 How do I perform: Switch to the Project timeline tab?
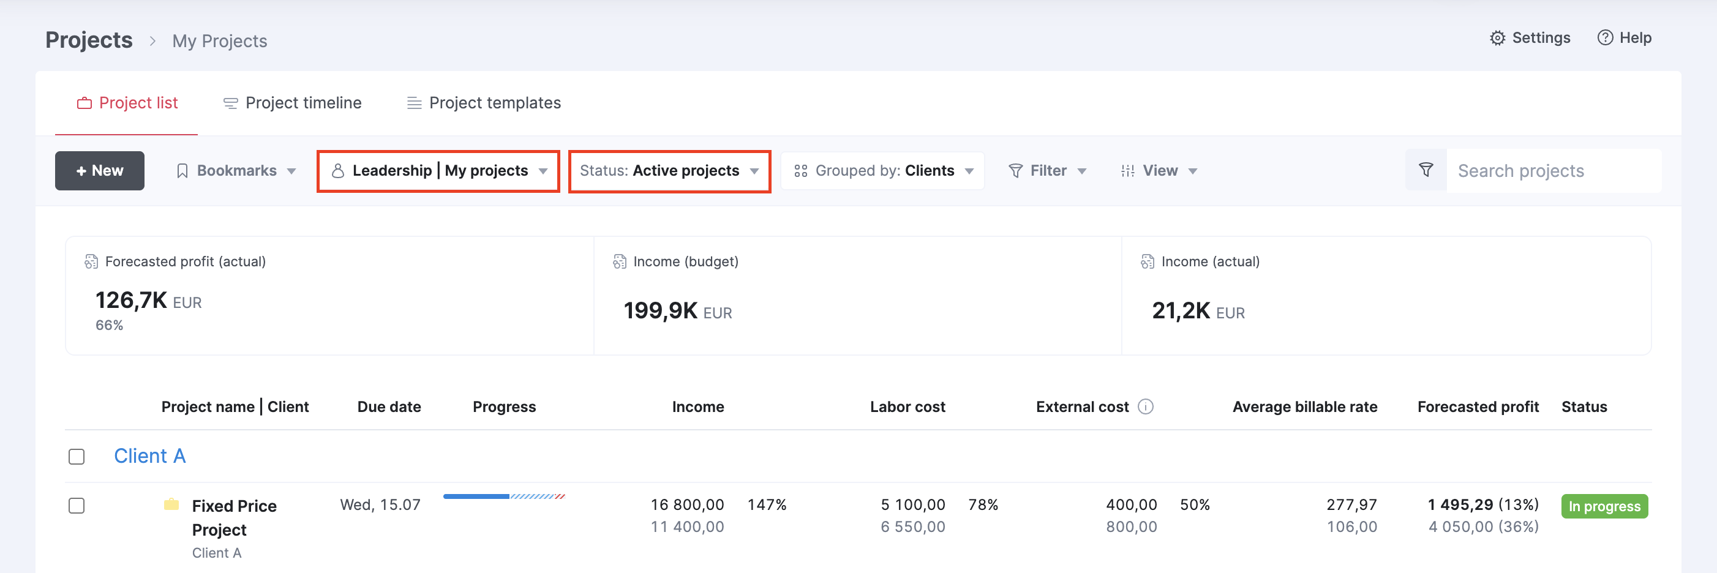292,103
